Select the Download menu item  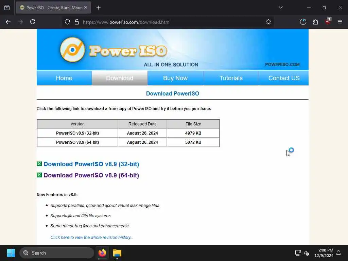120,78
